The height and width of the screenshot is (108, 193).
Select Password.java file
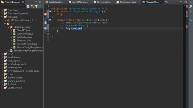click(24, 40)
